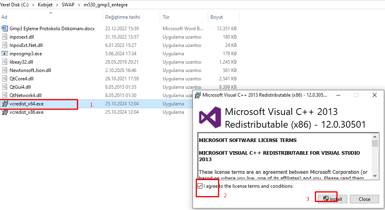Select Gmp3 Eşleme Protokolü Dökümanı.docx file name

(52, 28)
